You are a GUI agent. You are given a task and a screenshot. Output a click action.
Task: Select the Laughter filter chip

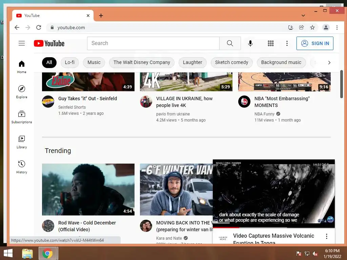click(192, 62)
